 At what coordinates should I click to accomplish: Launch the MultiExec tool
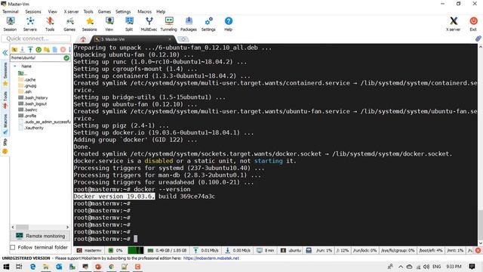coord(149,23)
